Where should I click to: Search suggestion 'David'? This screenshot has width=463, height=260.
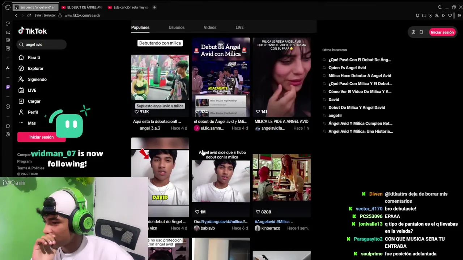pyautogui.click(x=334, y=99)
